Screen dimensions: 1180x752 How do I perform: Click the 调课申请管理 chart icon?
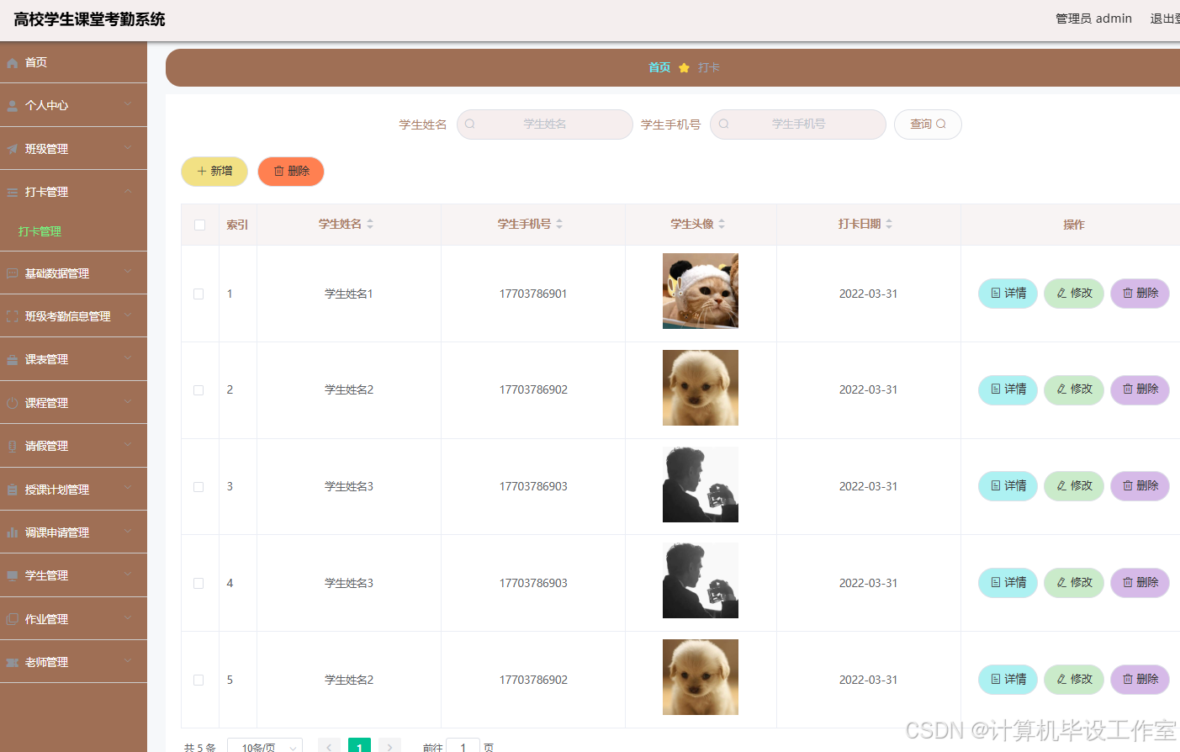(x=13, y=532)
